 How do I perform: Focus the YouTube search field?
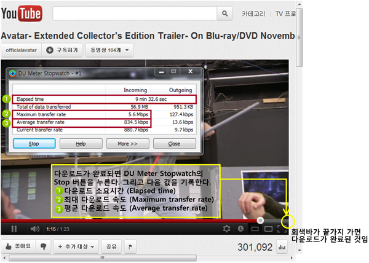point(135,14)
